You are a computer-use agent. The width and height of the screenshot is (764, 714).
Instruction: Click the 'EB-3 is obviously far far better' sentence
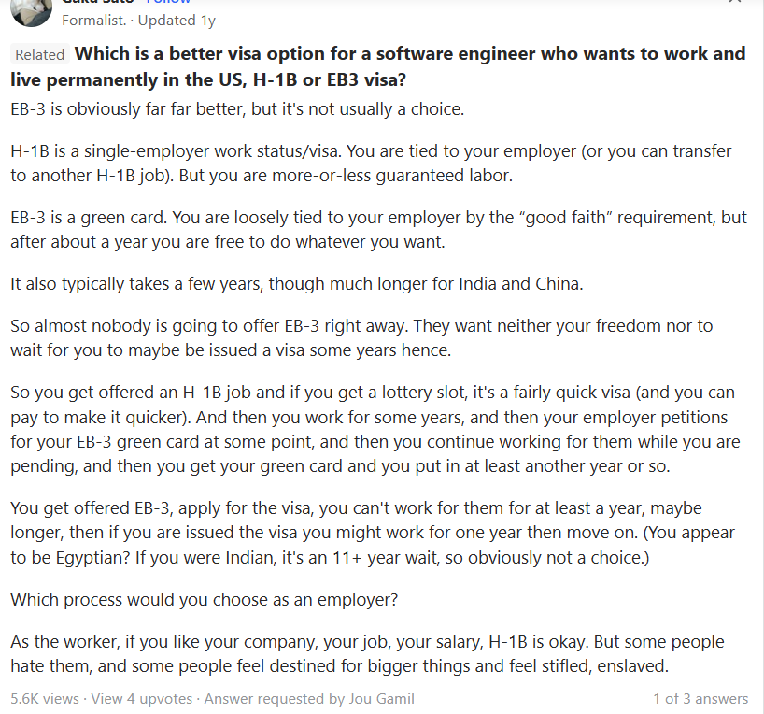pyautogui.click(x=236, y=109)
